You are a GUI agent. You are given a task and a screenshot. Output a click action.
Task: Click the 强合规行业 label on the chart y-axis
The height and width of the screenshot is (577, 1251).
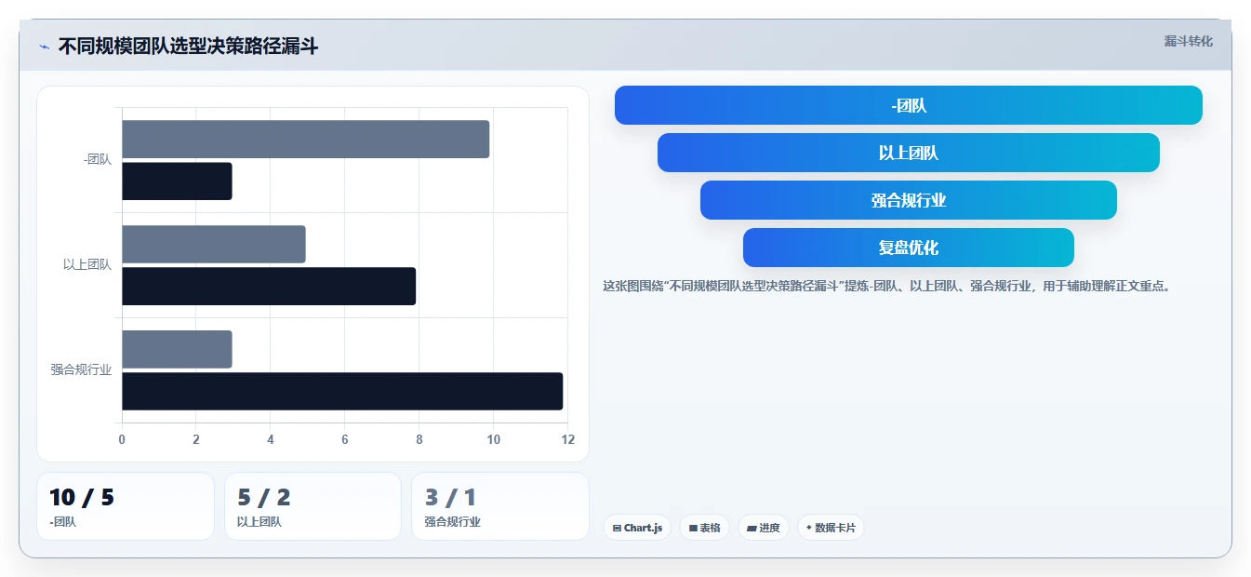tap(81, 369)
